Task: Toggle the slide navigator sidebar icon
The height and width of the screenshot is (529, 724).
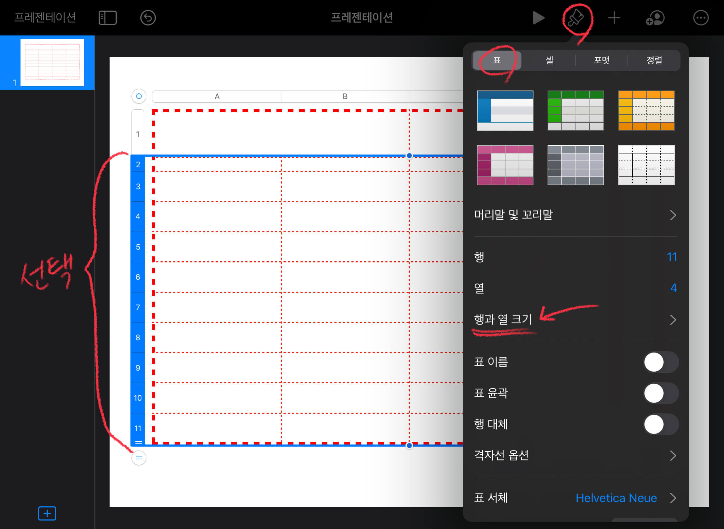Action: tap(107, 18)
